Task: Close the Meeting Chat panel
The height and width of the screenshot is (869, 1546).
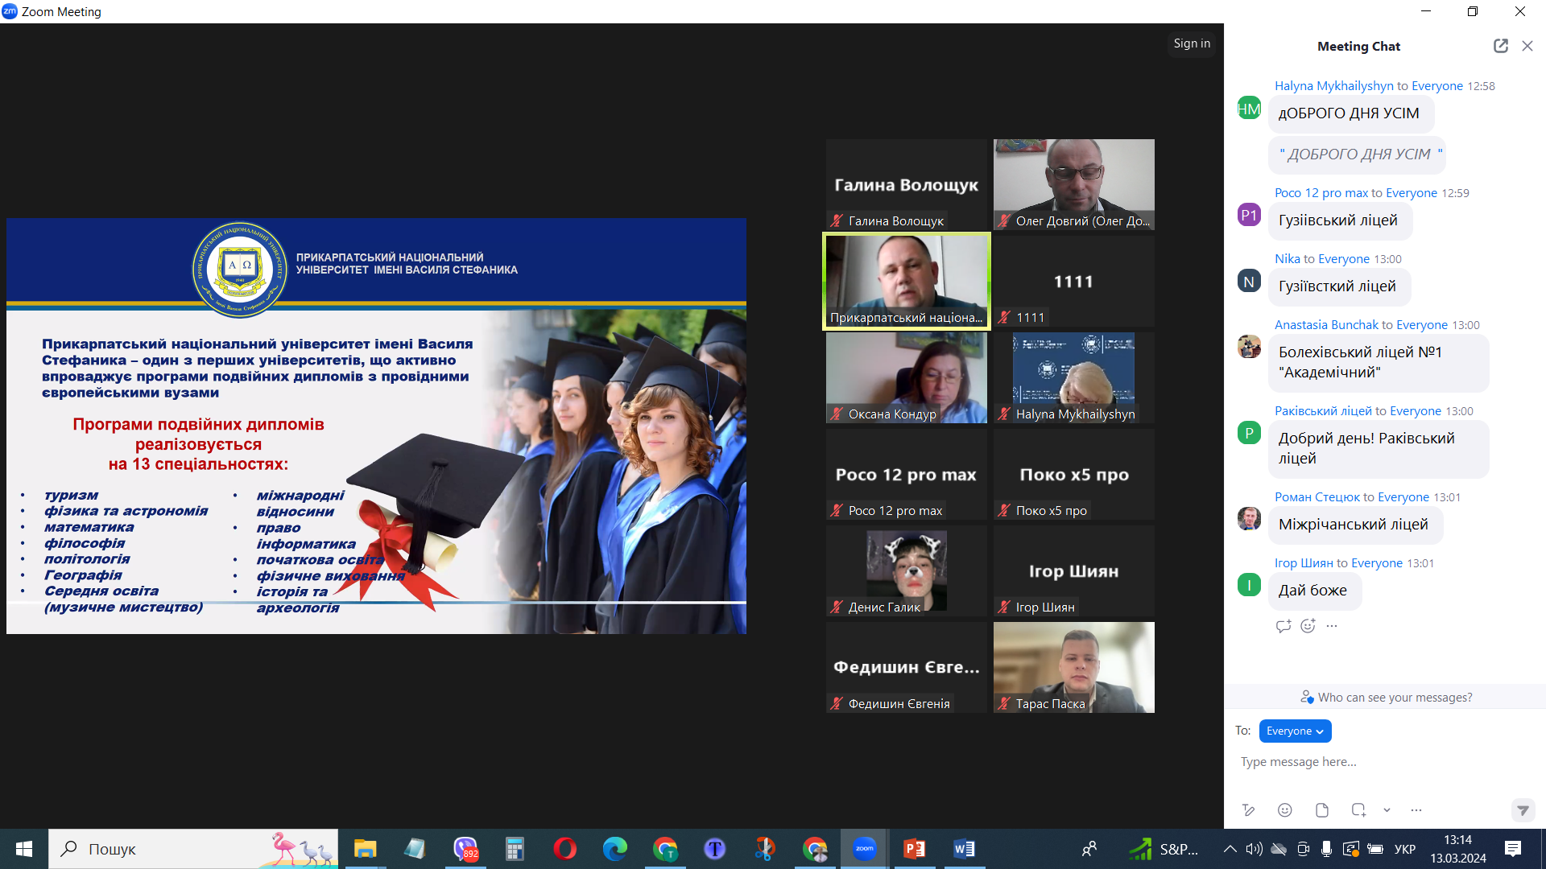Action: point(1527,46)
